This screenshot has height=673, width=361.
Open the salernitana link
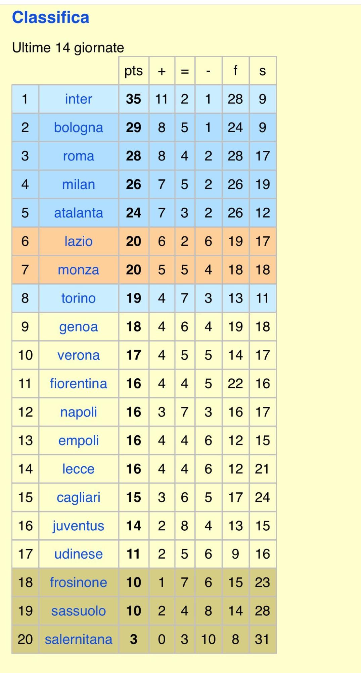point(78,639)
